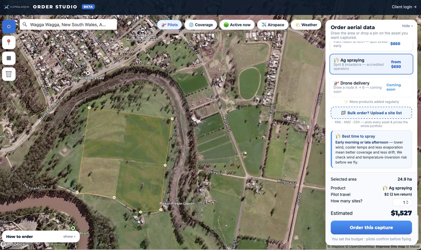This screenshot has height=250, width=421.
Task: Click the Mapbox logo
Action: pyautogui.click(x=13, y=244)
